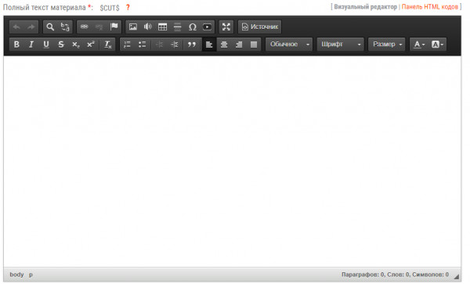Screen dimensions: 470x284
Task: Click the $CUT$ tag link
Action: (110, 8)
